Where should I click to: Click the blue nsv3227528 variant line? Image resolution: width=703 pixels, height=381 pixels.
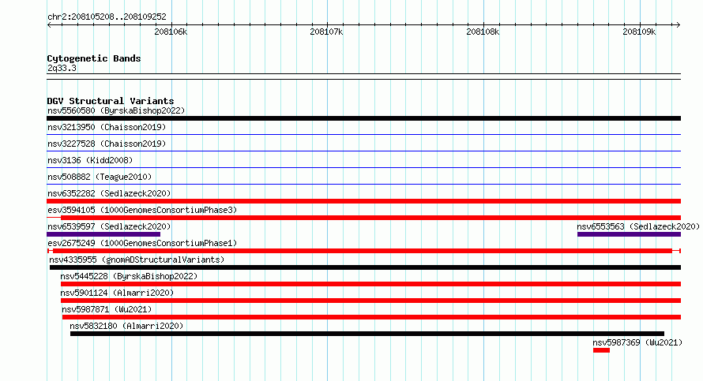click(x=363, y=151)
